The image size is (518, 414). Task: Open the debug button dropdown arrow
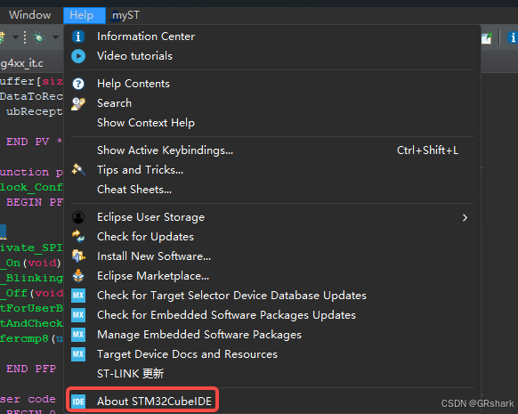click(55, 37)
